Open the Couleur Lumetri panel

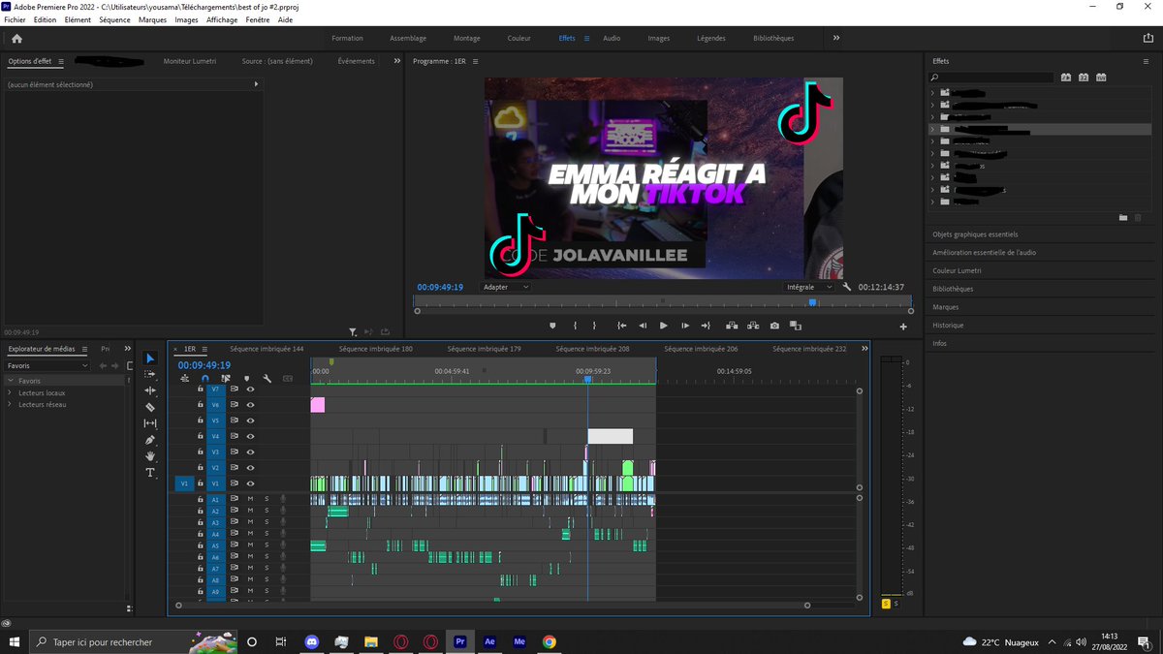pos(957,270)
